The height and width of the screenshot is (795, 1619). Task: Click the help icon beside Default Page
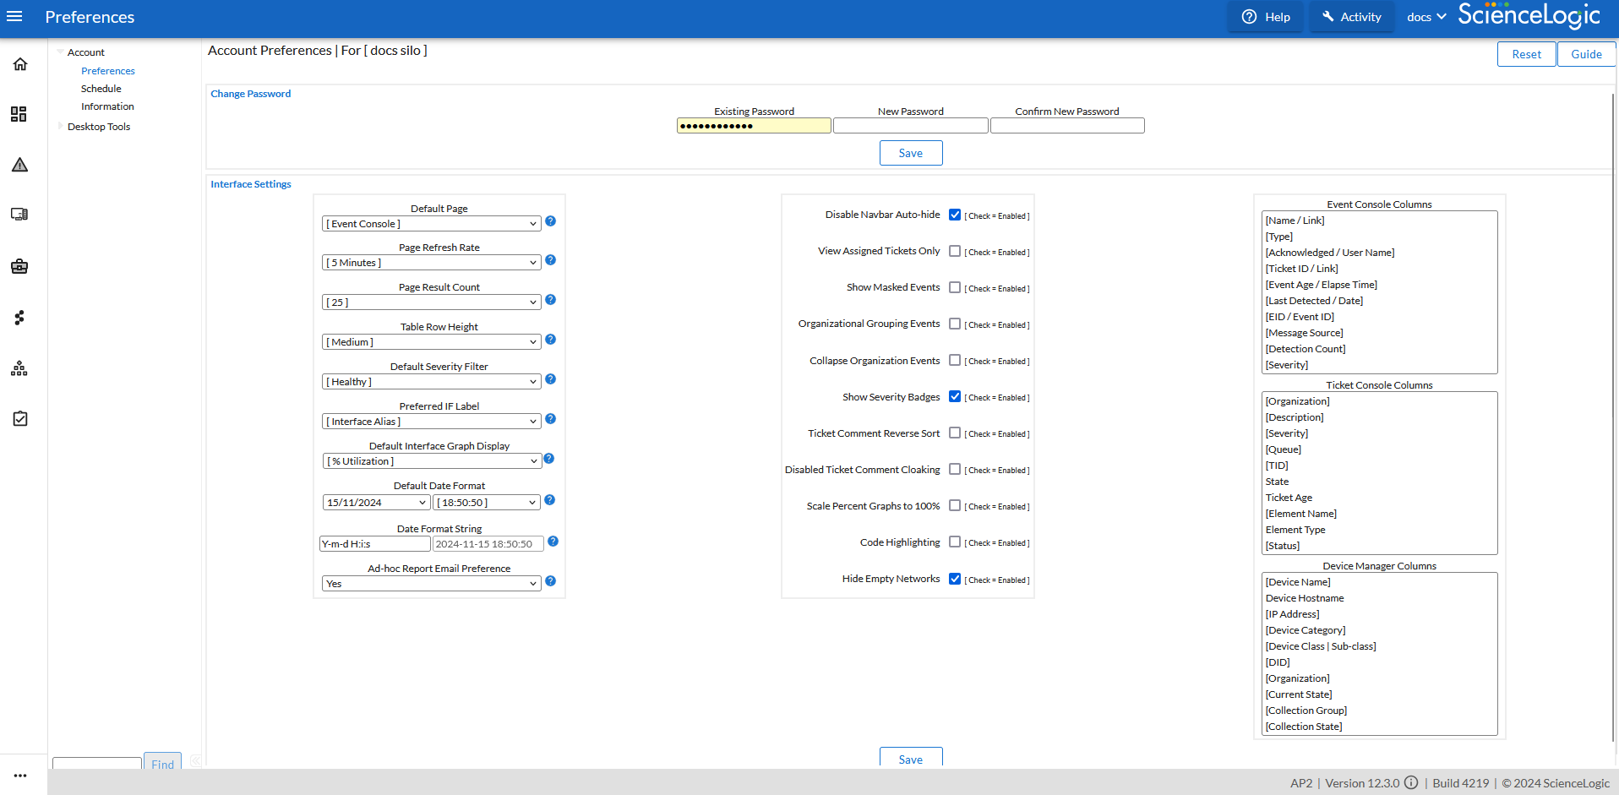tap(550, 221)
